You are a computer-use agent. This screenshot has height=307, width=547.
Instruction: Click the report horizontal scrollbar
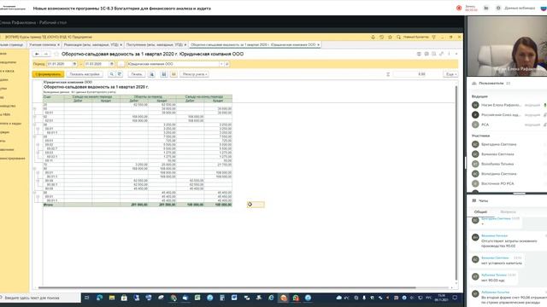tap(226, 288)
